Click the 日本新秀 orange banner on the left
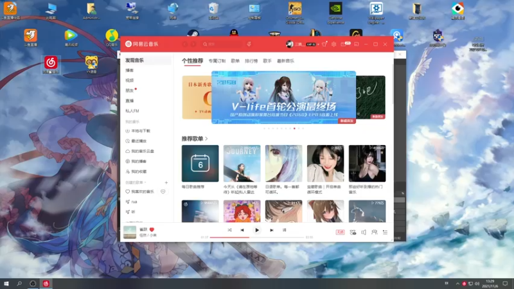 click(197, 98)
